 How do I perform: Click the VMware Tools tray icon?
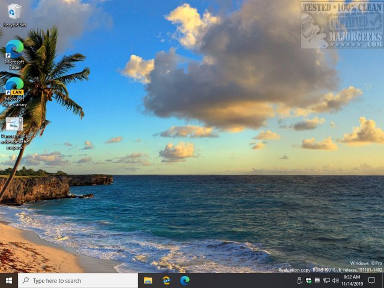[317, 280]
